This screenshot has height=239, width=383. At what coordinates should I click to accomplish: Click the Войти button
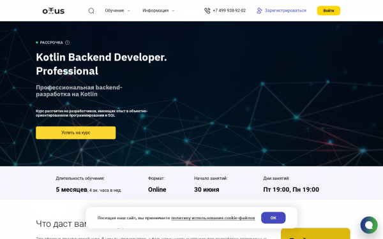pyautogui.click(x=329, y=11)
